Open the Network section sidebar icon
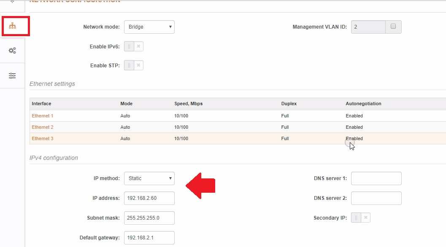The image size is (446, 247). (12, 26)
